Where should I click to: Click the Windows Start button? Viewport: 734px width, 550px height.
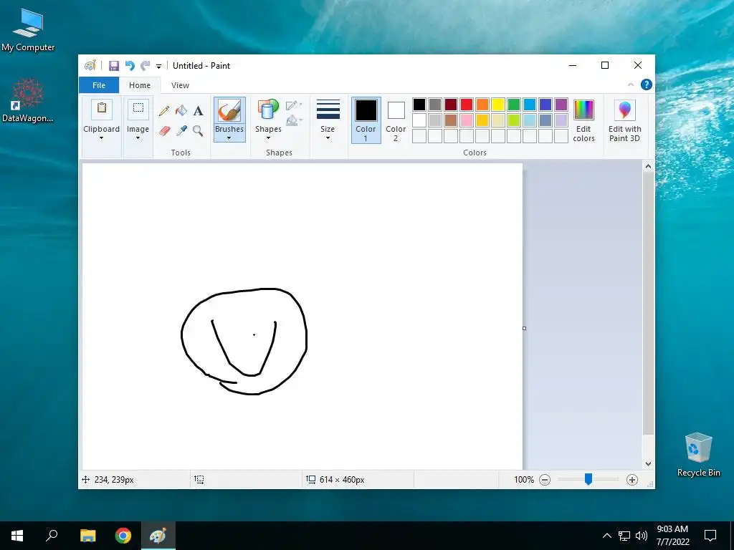(17, 536)
